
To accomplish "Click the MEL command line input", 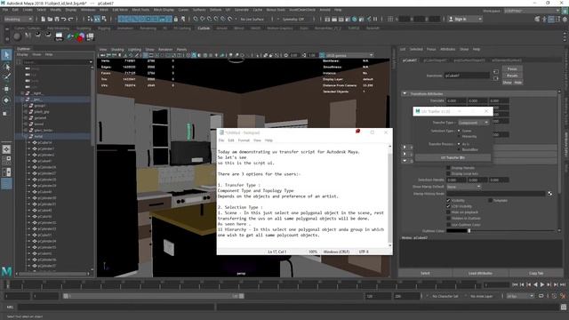I will click(x=116, y=307).
